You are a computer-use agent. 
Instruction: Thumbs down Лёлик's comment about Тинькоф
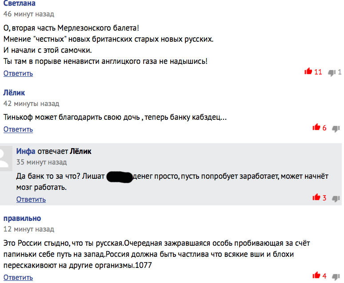point(336,129)
